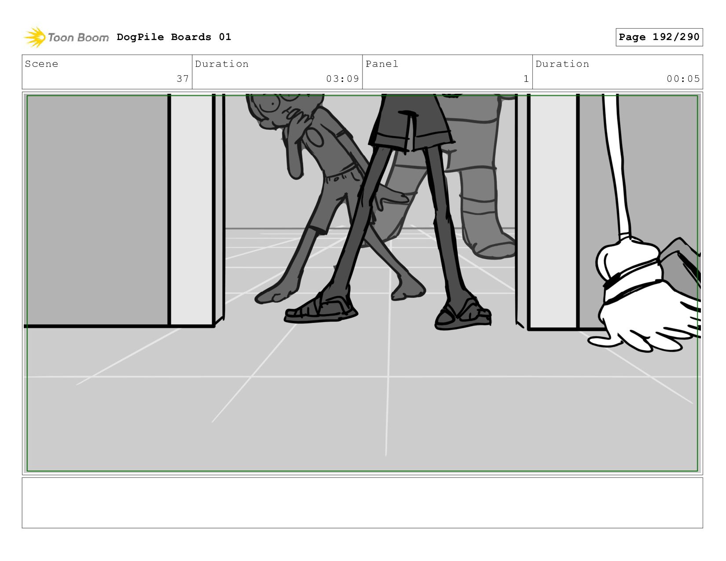Click the Toon Boom logo
The width and height of the screenshot is (726, 561).
(66, 37)
